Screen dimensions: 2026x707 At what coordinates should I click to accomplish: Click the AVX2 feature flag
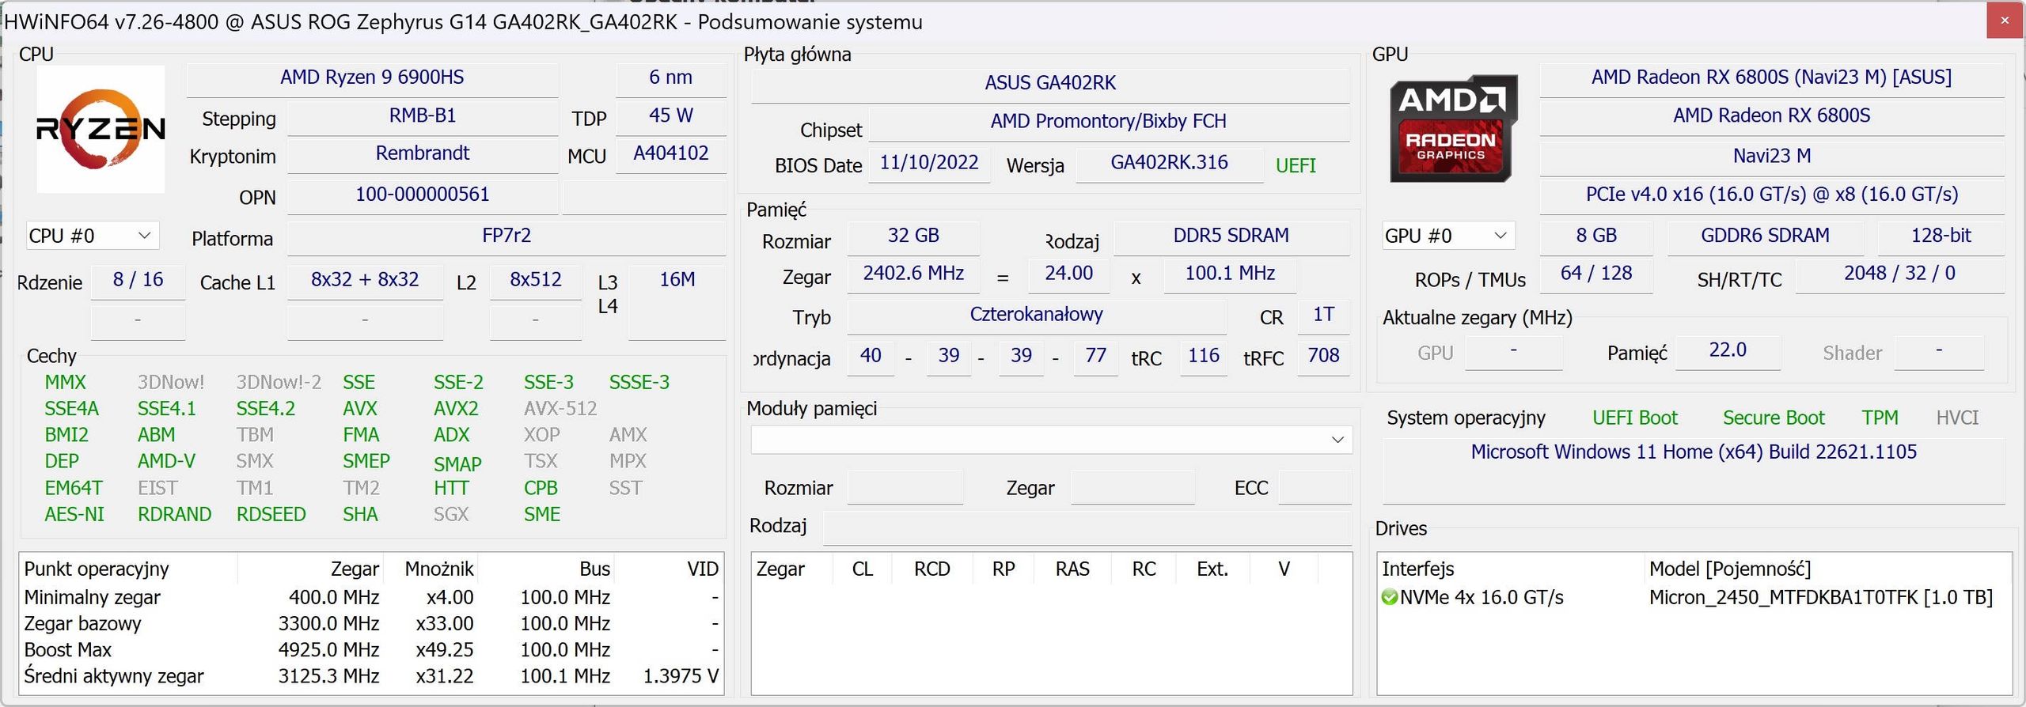456,409
